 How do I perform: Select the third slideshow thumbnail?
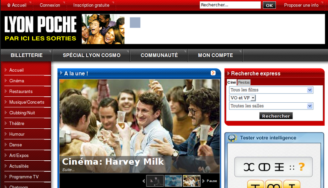pos(192,181)
